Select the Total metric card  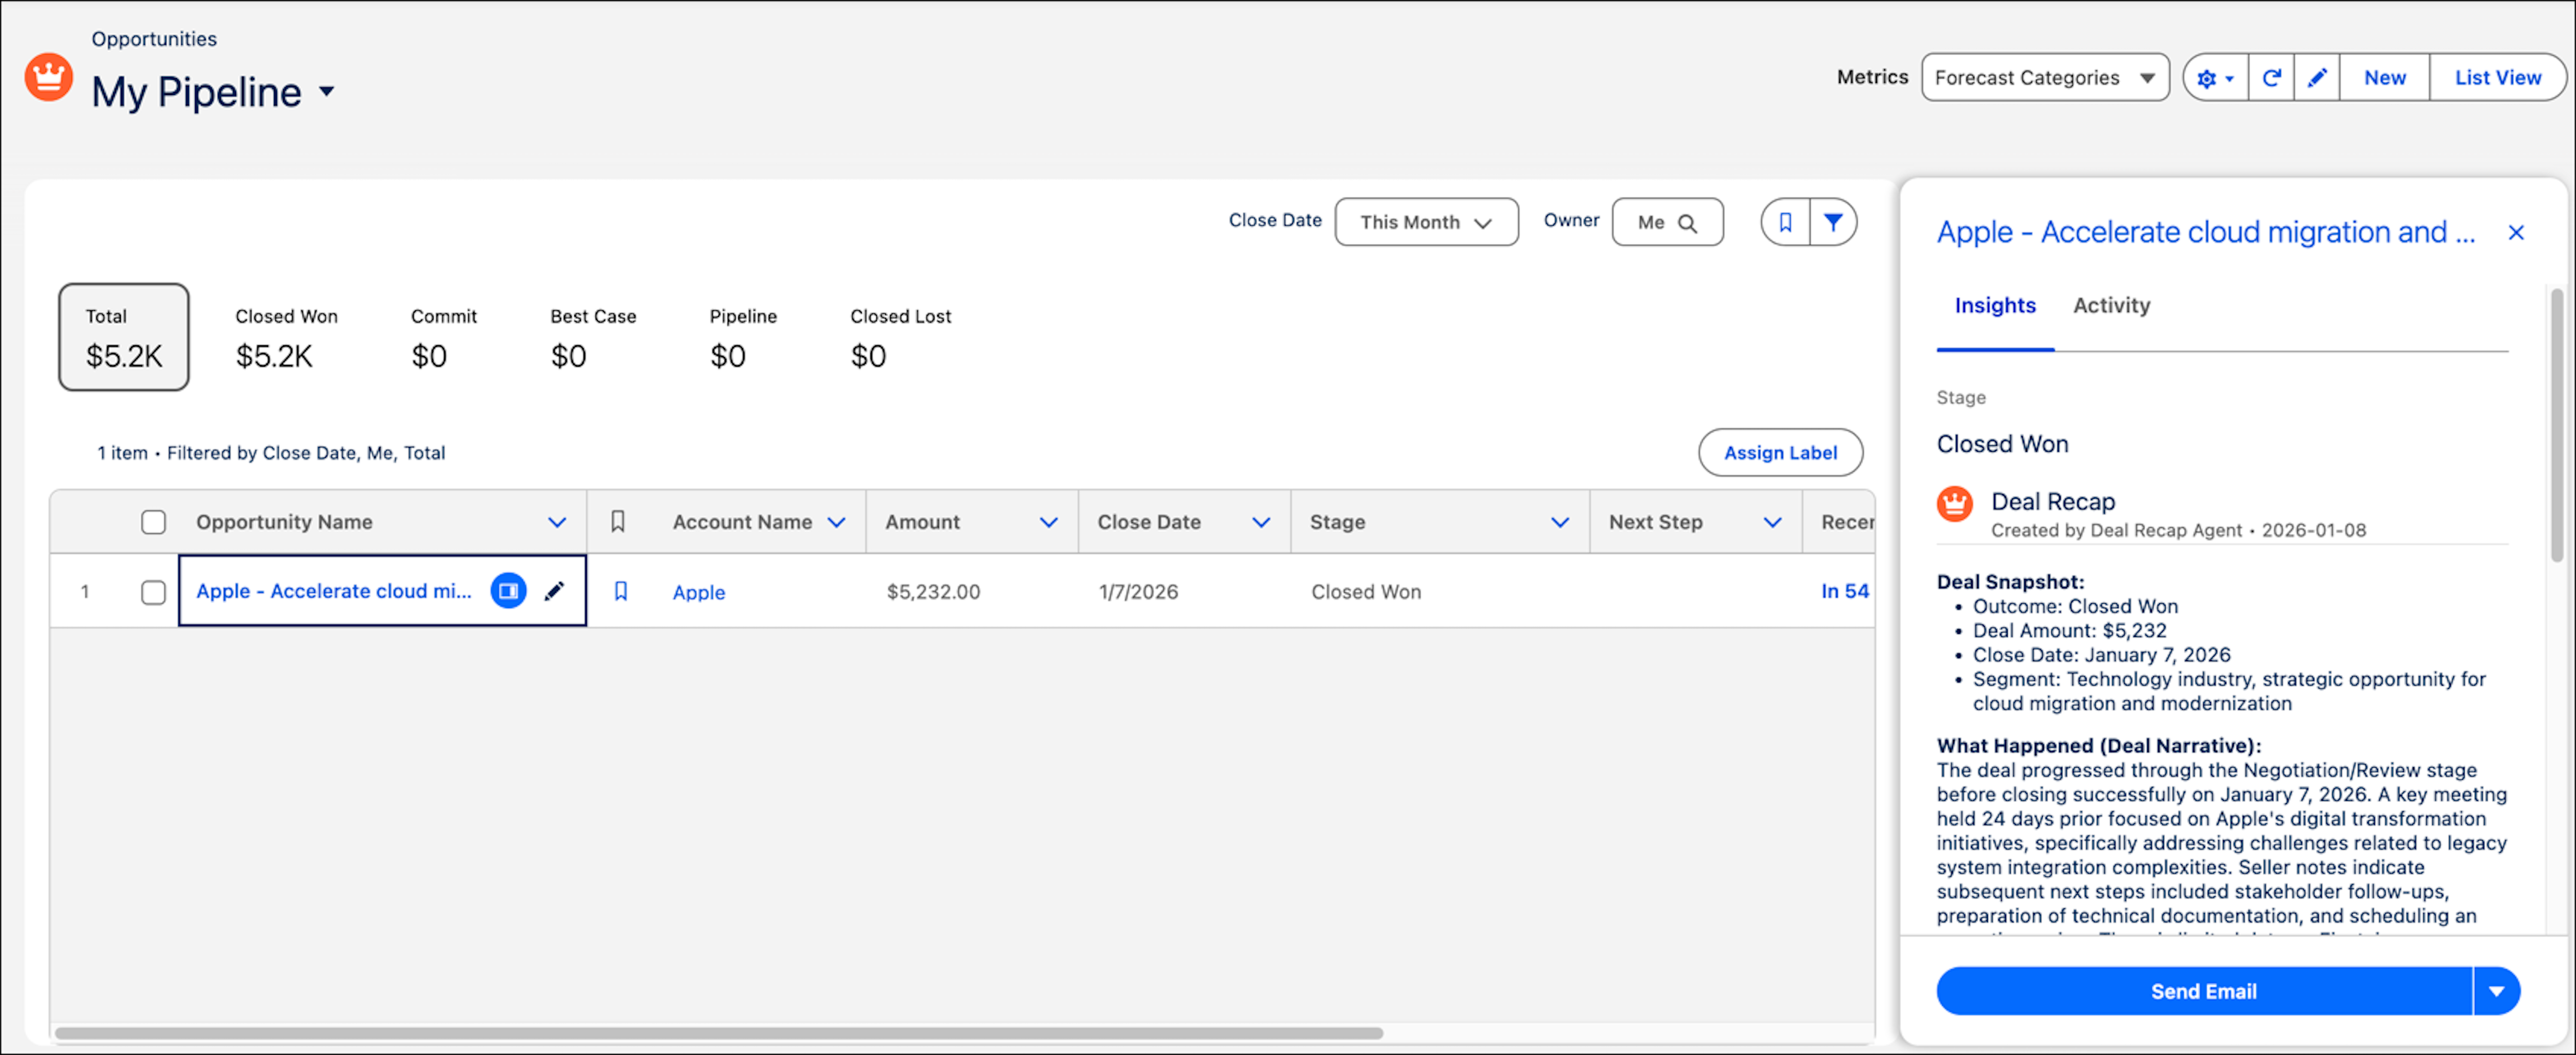click(x=124, y=337)
